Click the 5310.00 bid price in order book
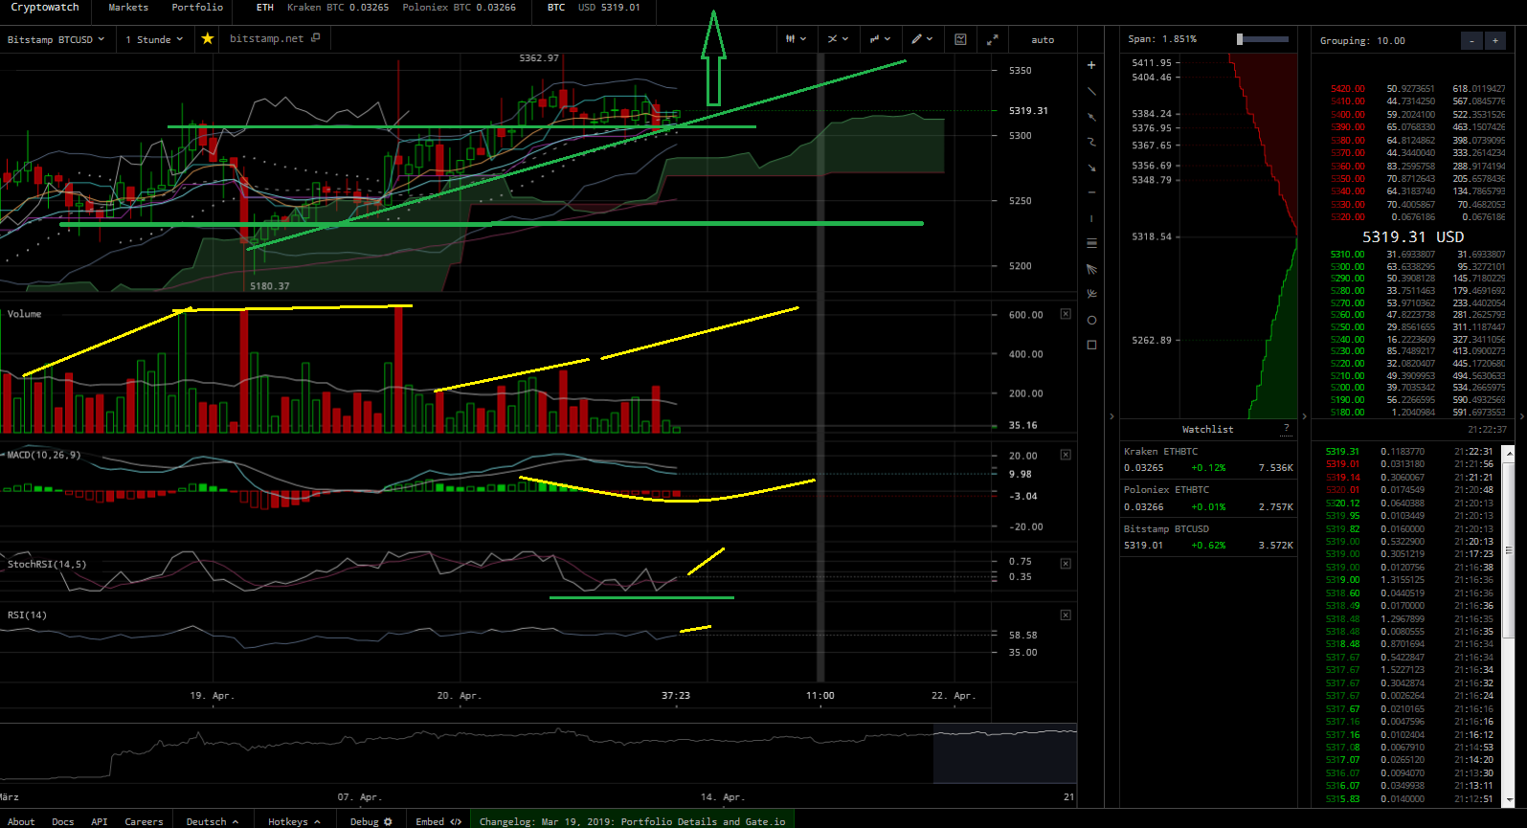This screenshot has width=1527, height=828. (x=1348, y=255)
